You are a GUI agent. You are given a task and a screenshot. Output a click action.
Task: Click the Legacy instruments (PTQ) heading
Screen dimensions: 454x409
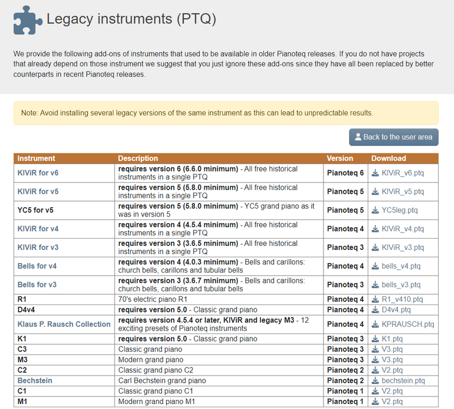(132, 19)
